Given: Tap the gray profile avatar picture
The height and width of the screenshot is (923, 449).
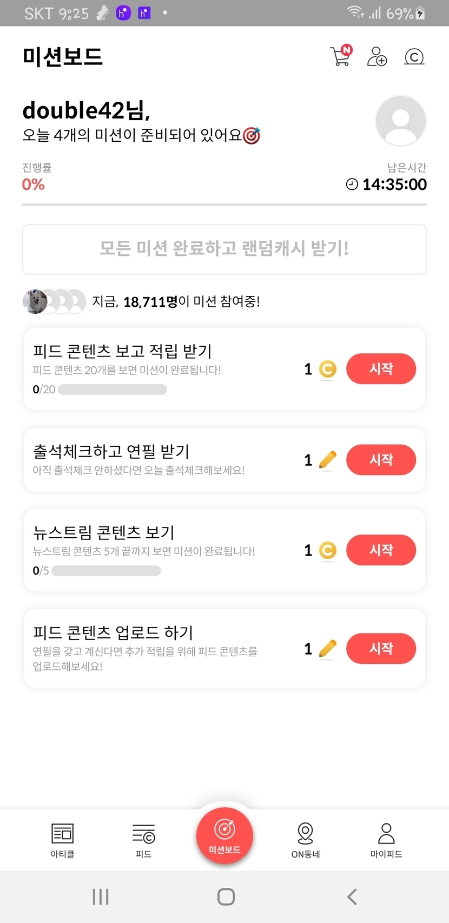Looking at the screenshot, I should (x=400, y=121).
